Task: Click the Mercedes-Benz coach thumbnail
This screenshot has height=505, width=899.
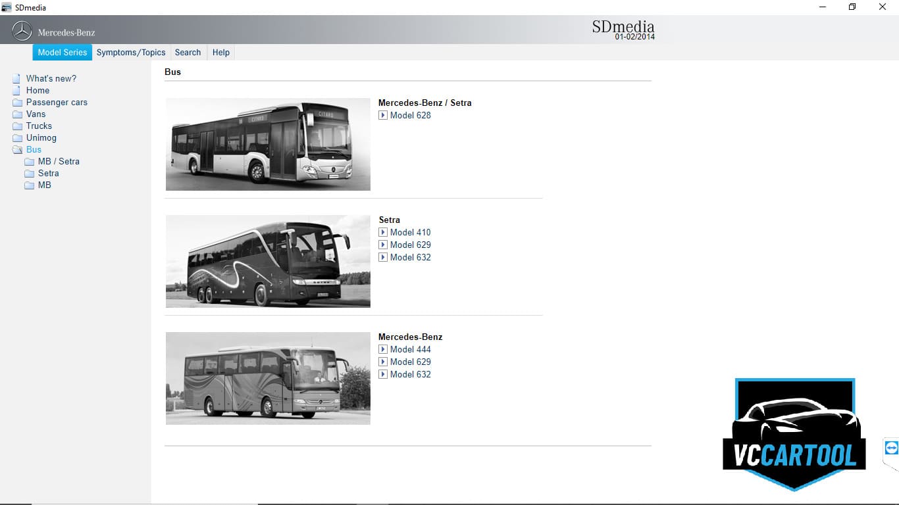Action: pyautogui.click(x=268, y=378)
